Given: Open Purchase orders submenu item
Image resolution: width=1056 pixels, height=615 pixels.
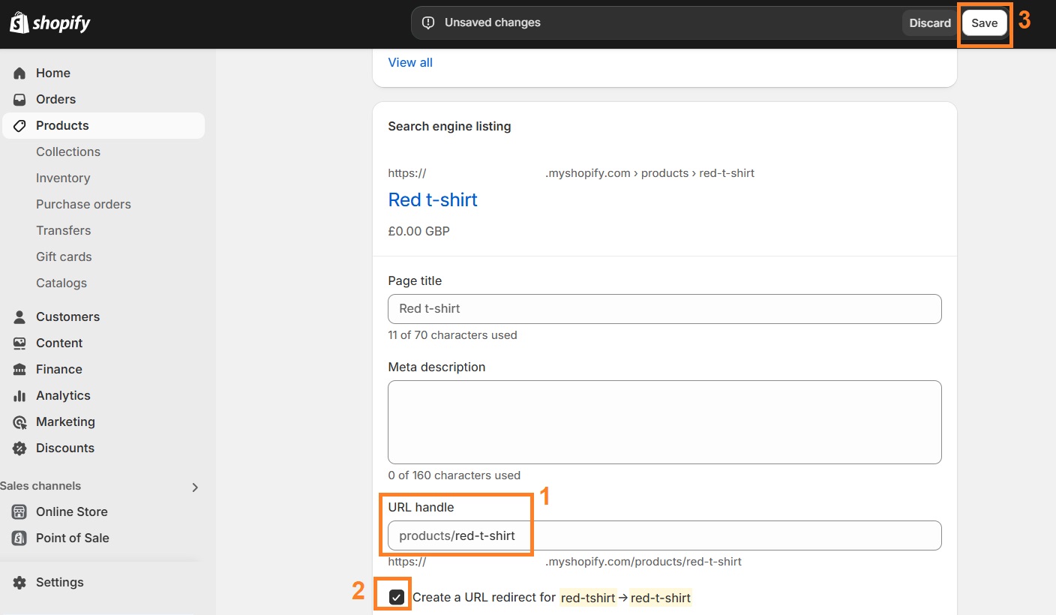Looking at the screenshot, I should pos(83,204).
